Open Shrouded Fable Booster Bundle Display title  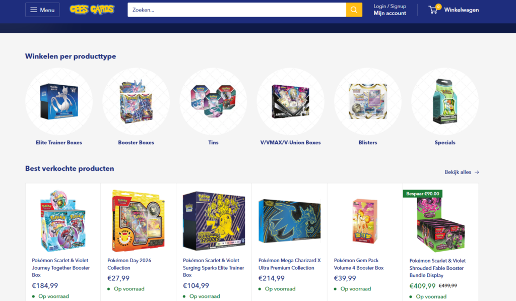(437, 268)
